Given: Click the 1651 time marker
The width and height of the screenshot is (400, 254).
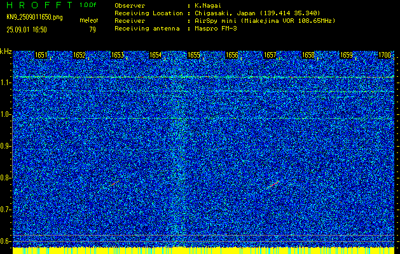Looking at the screenshot, I should (41, 55).
